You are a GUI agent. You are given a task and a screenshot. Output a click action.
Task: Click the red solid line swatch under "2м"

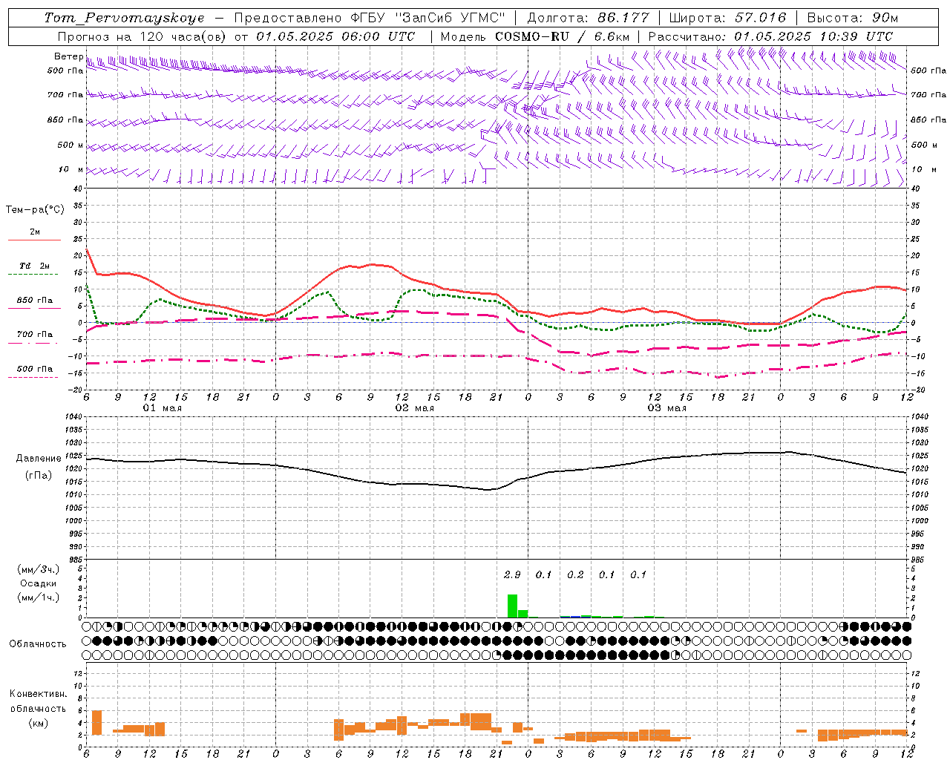click(x=34, y=240)
